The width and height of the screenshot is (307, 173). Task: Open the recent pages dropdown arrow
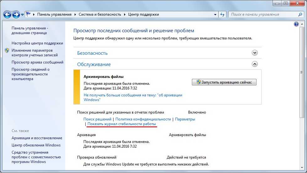point(22,15)
